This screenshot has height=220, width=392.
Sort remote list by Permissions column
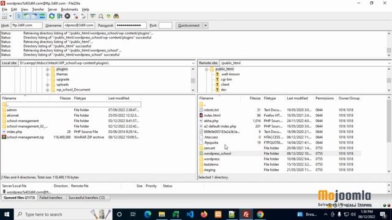(325, 98)
